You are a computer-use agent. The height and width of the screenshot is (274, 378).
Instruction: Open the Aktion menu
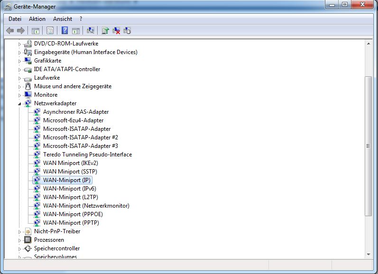pyautogui.click(x=37, y=19)
